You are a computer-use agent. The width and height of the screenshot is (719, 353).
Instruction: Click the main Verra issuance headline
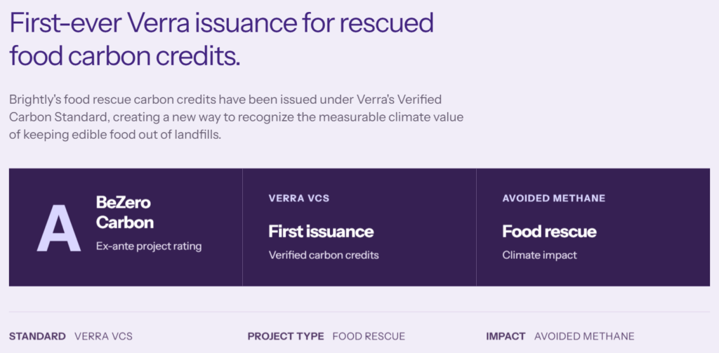221,40
